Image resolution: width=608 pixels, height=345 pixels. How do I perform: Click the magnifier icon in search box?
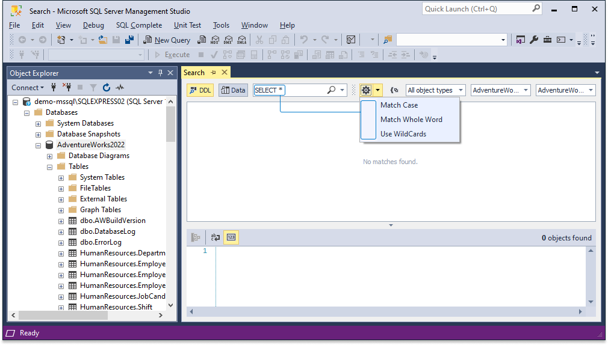click(331, 90)
